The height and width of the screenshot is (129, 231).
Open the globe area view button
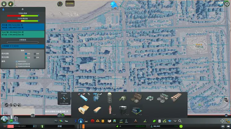[x=4, y=119]
